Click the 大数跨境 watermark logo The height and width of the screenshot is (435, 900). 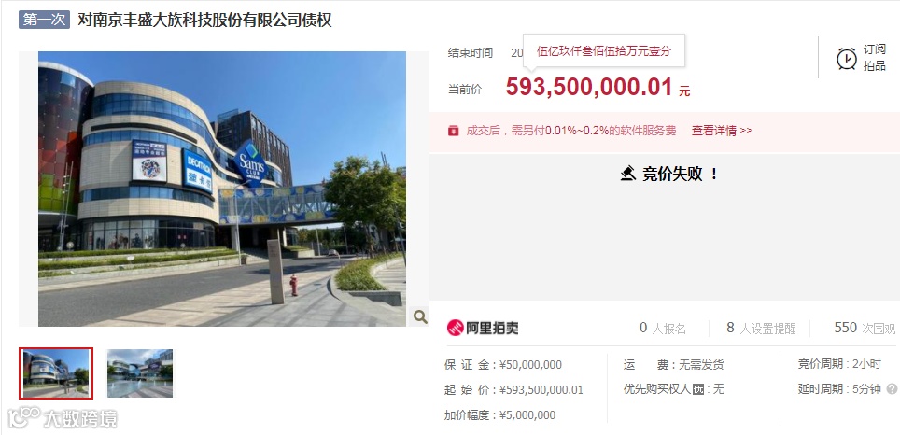62,417
